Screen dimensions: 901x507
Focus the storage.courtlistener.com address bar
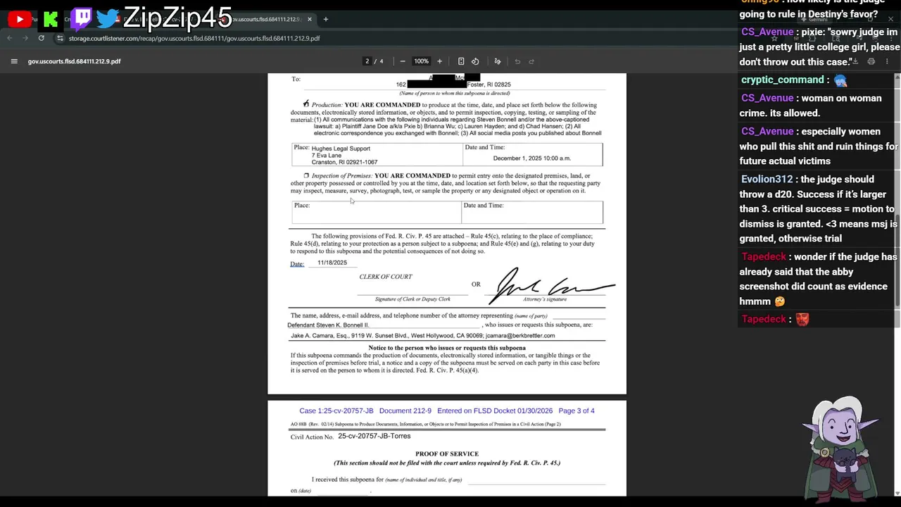pyautogui.click(x=194, y=38)
